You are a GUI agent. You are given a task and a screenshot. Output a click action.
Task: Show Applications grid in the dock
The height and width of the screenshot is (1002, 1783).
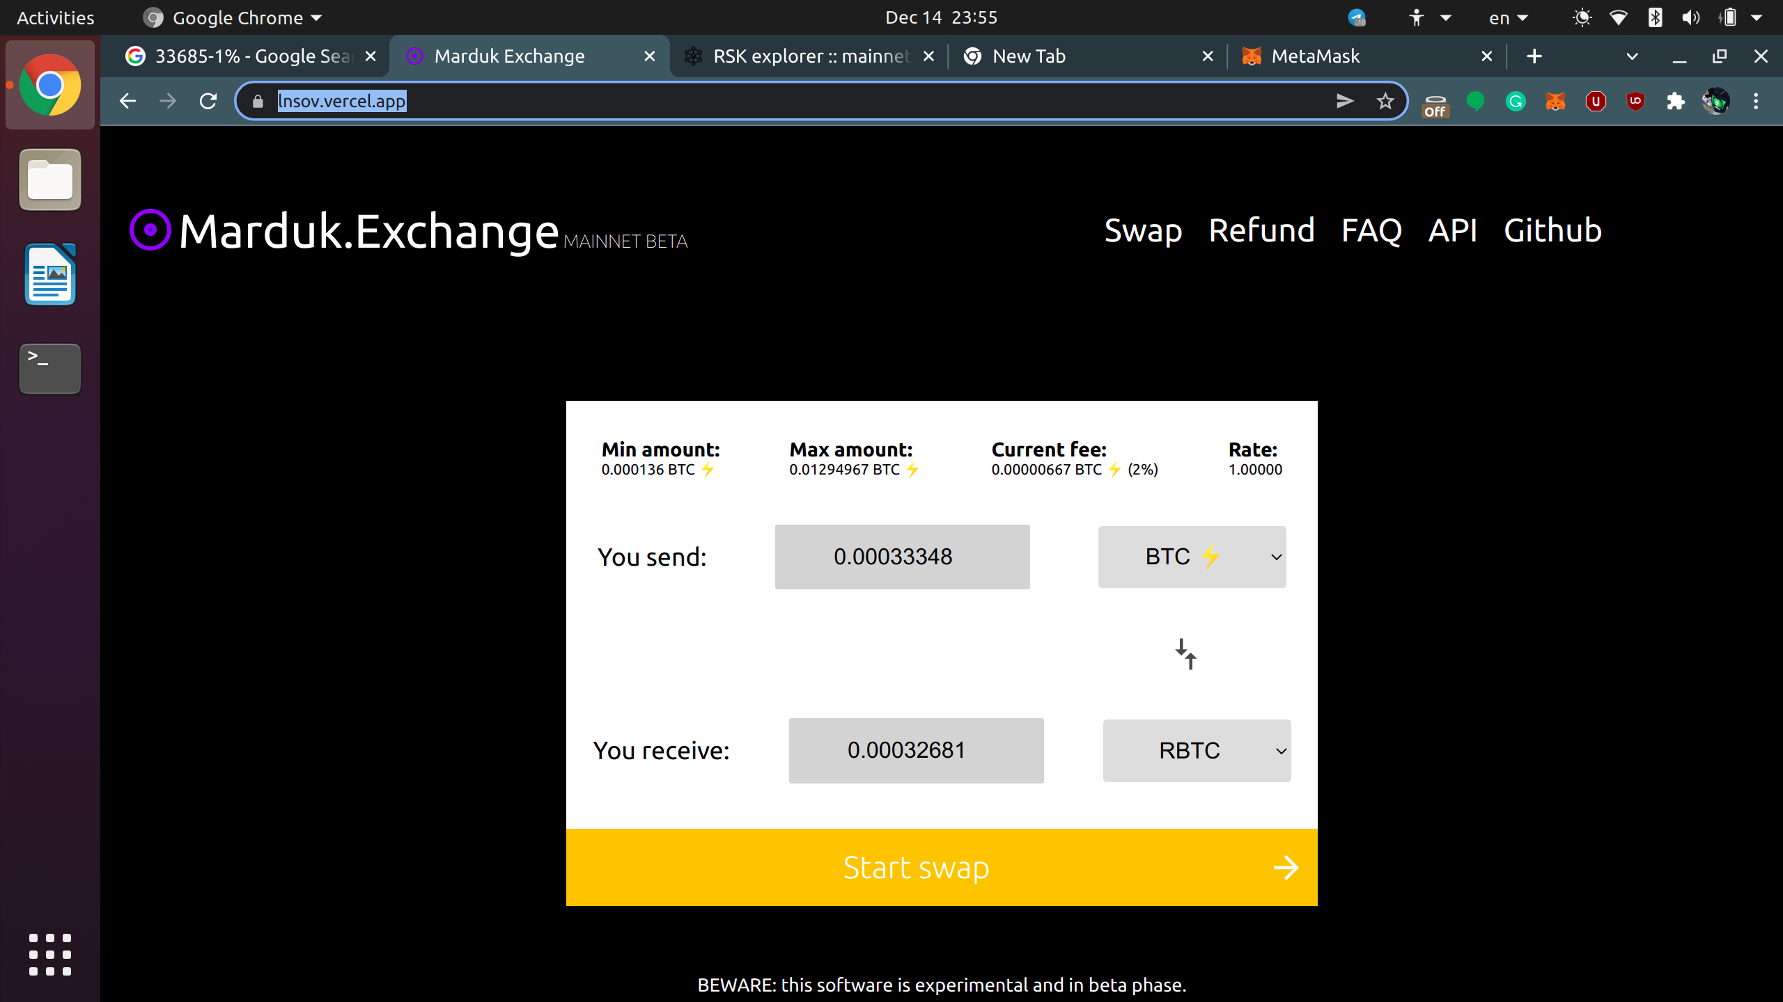(50, 955)
